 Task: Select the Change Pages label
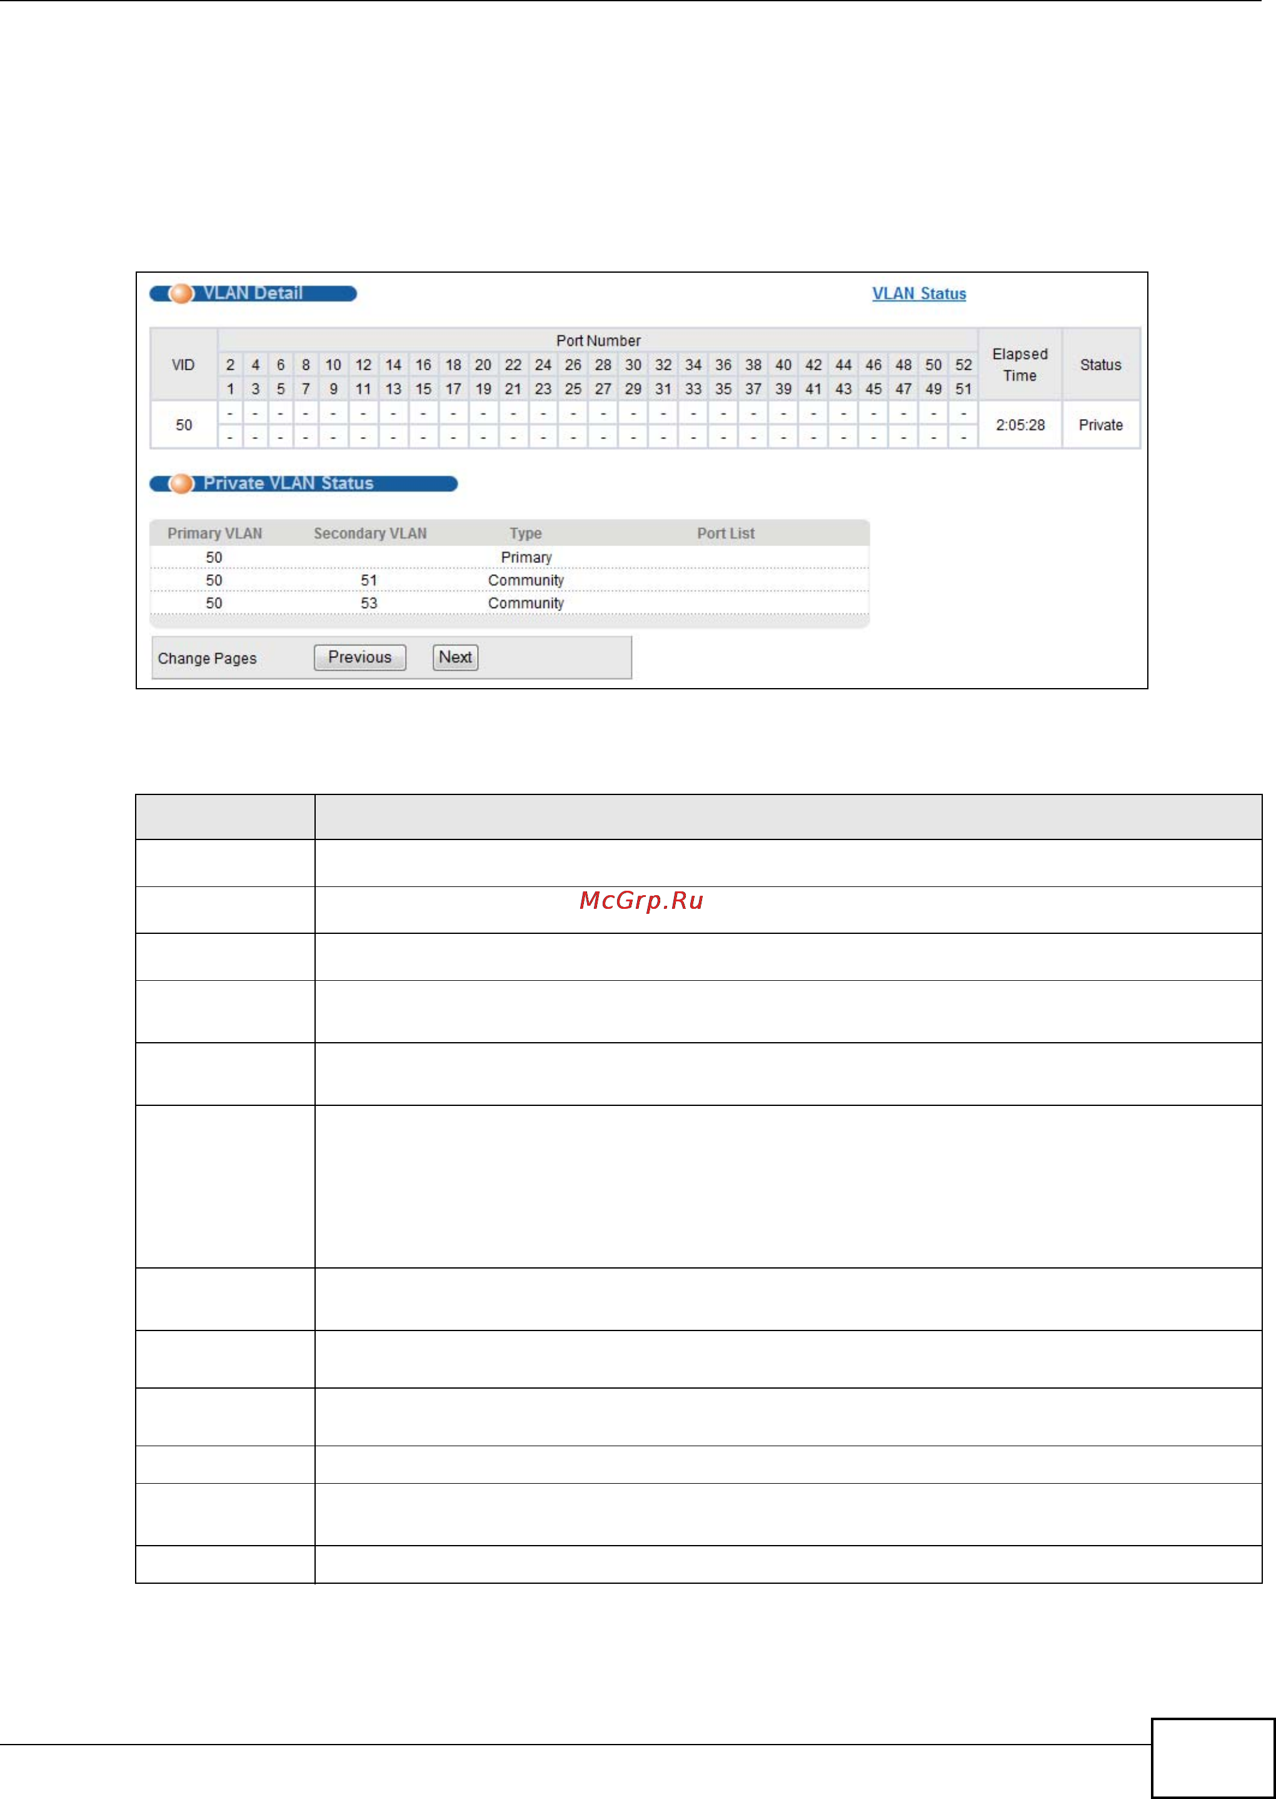pos(208,659)
